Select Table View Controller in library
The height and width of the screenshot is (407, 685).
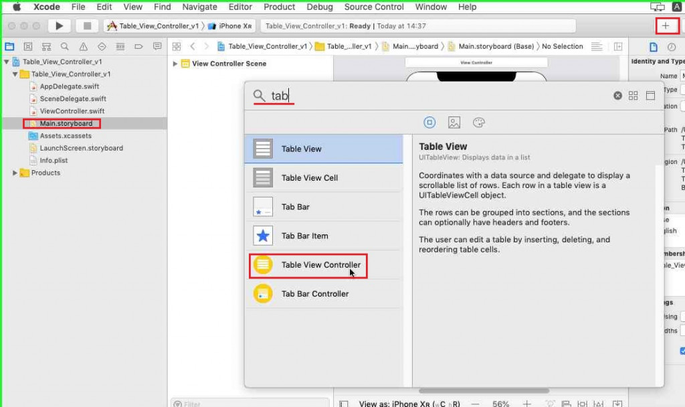pos(324,265)
